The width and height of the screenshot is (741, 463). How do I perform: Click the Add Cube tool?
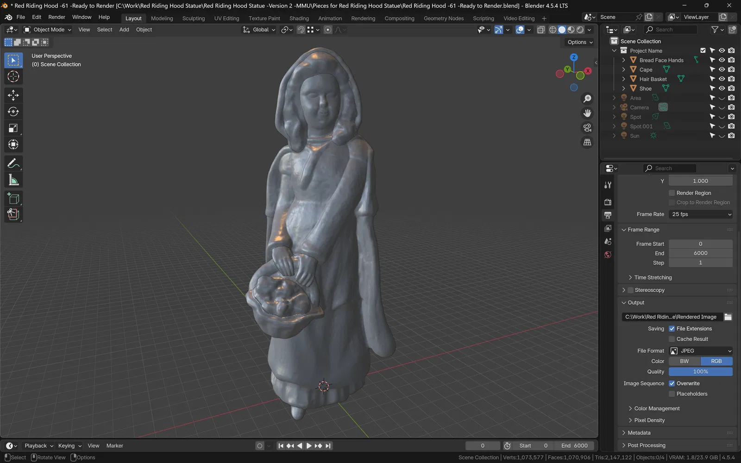13,199
